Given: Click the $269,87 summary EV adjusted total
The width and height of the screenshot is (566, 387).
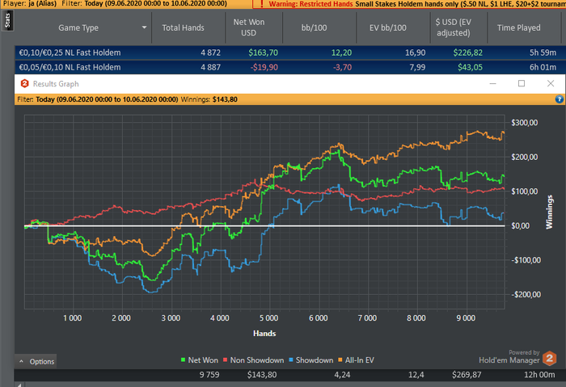Looking at the screenshot, I should 467,375.
